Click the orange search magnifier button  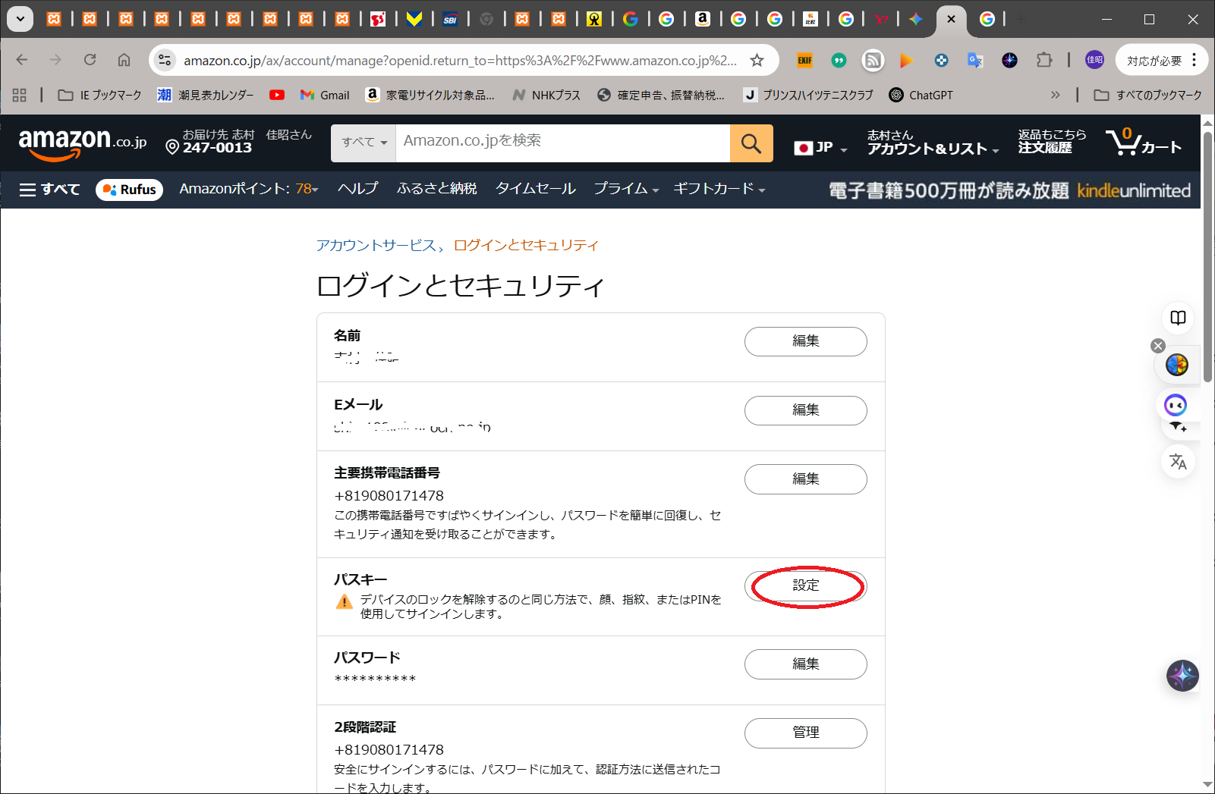[x=751, y=143]
